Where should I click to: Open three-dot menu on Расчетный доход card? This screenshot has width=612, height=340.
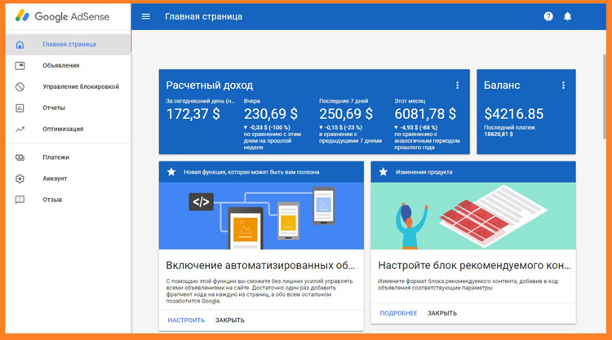click(458, 86)
